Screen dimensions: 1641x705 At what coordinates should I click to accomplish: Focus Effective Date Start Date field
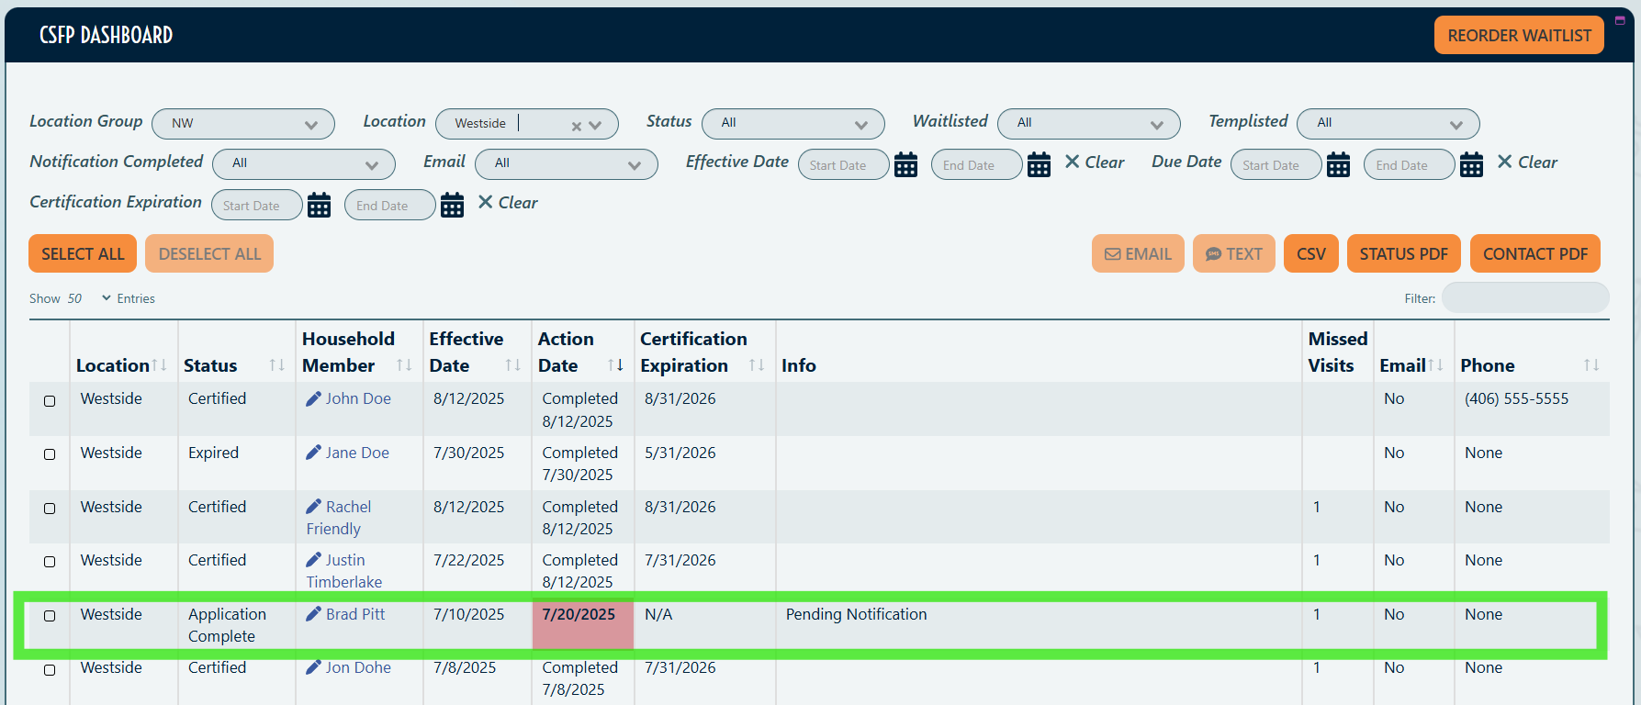(844, 164)
